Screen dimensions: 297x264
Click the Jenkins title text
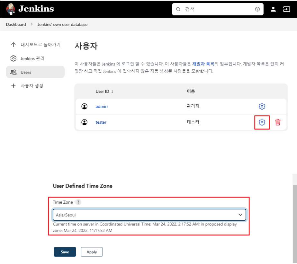[36, 9]
